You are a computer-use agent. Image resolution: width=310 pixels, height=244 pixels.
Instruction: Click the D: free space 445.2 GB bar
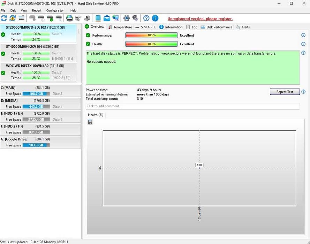(x=36, y=107)
